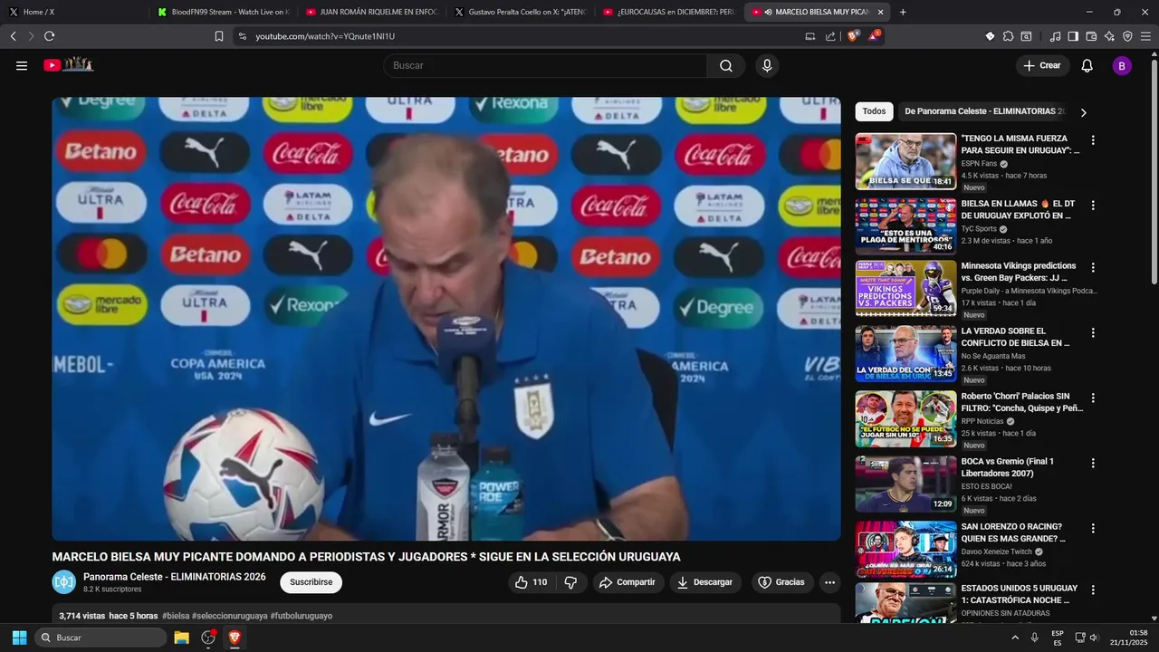Screen dimensions: 1159x652
Task: Go to YouTube home via the logo
Action: pos(69,65)
